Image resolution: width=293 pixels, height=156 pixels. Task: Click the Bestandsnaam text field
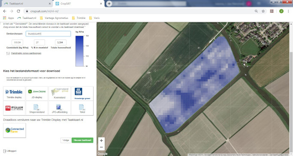(48, 34)
